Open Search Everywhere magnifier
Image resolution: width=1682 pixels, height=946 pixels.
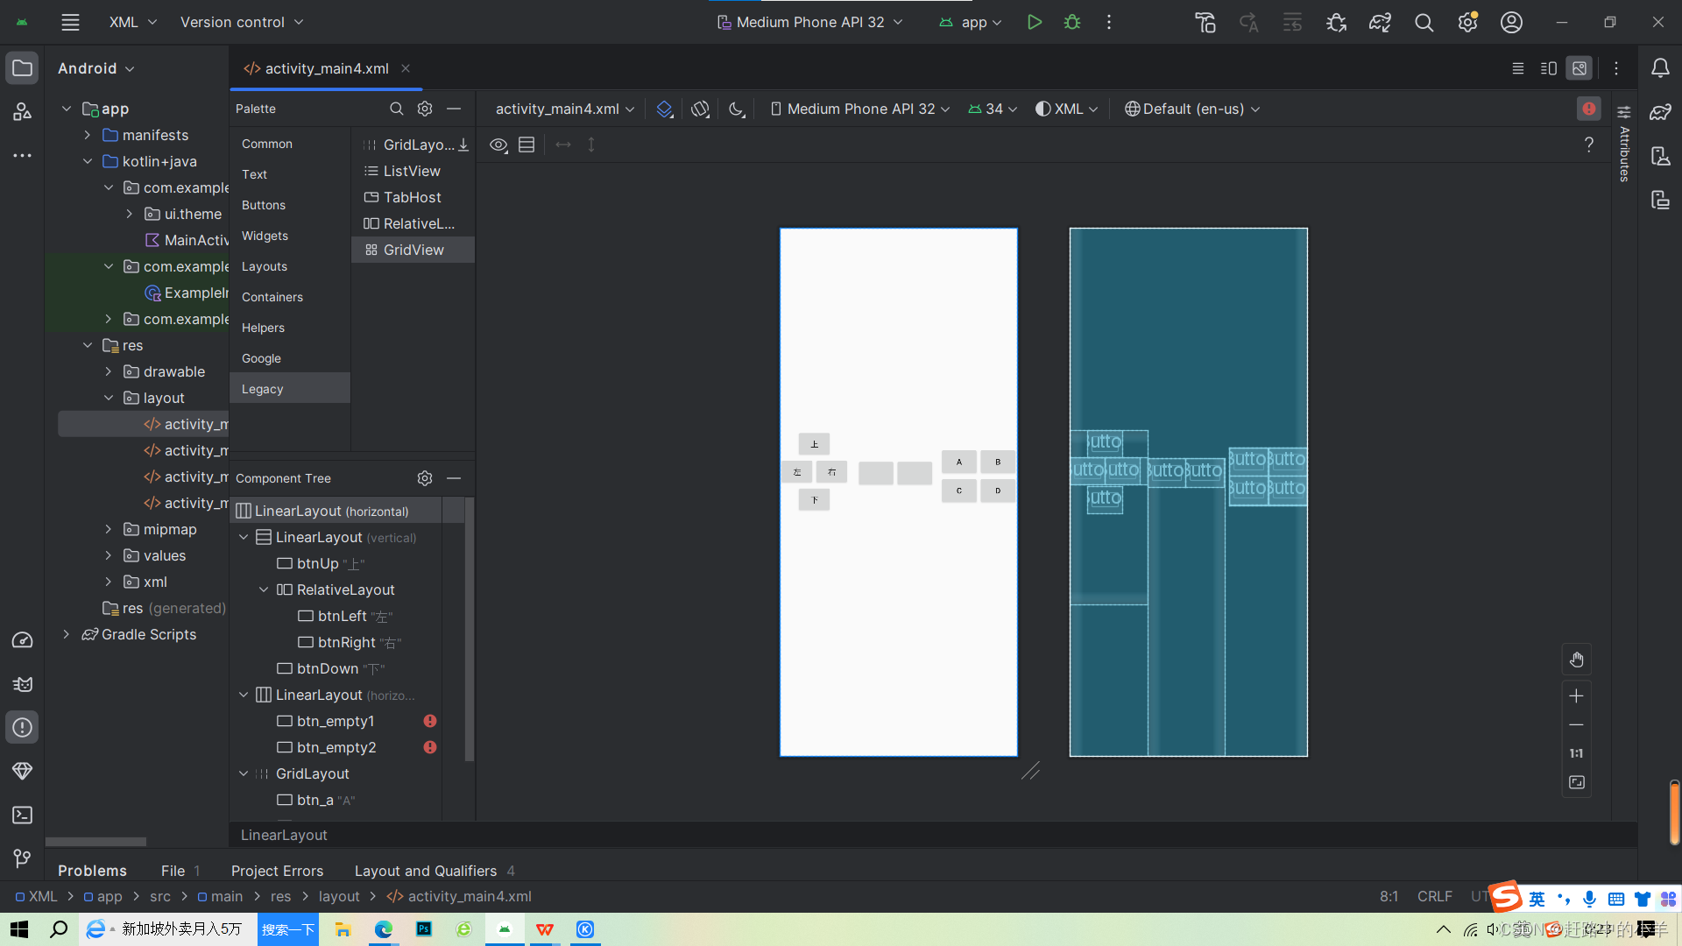click(x=1424, y=22)
